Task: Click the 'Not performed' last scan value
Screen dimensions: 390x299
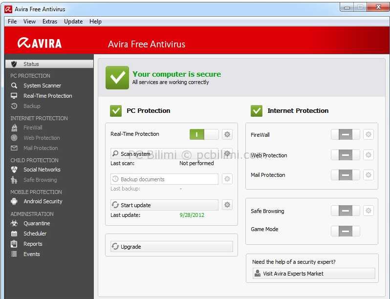Action: tap(196, 163)
